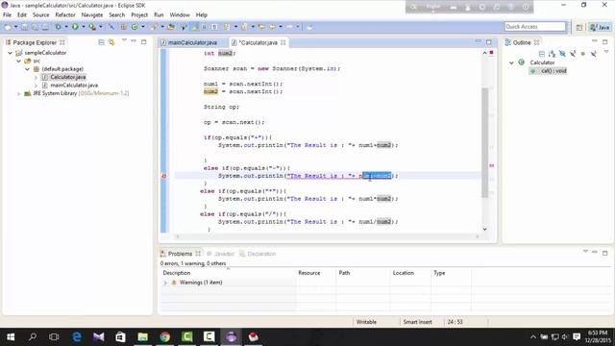Toggle Hide Fields in Outline
Image resolution: width=615 pixels, height=346 pixels.
click(x=562, y=54)
